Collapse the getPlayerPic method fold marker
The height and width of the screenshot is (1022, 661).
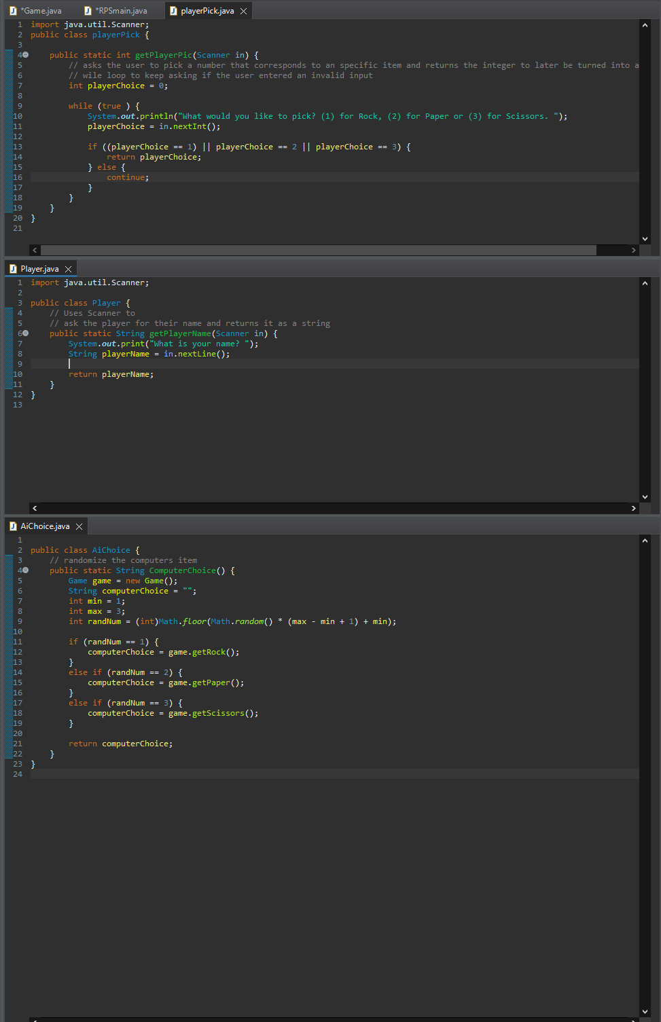tap(26, 55)
